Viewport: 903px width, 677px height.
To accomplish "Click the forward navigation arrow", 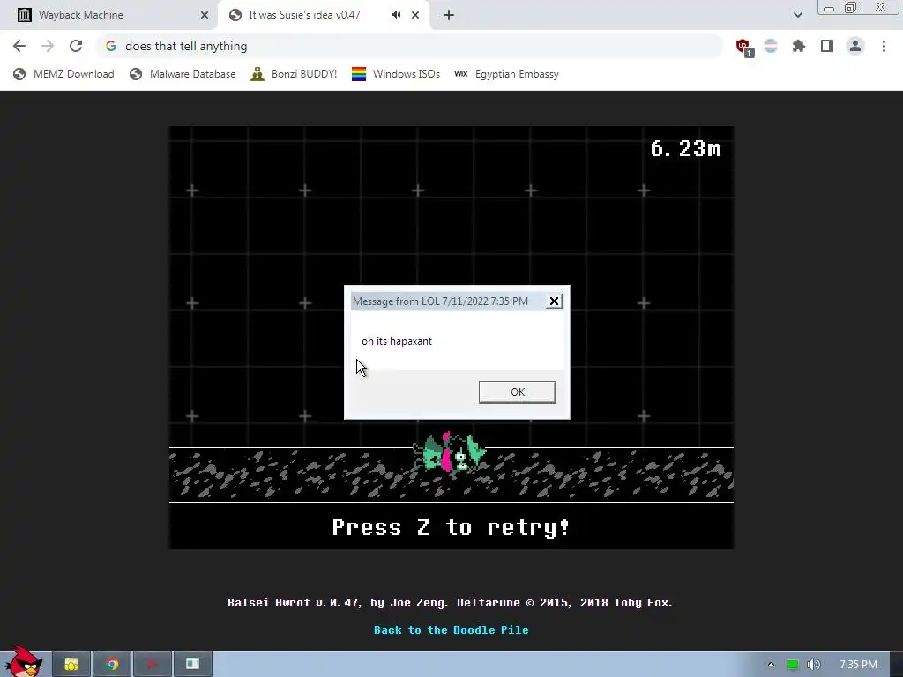I will (48, 46).
